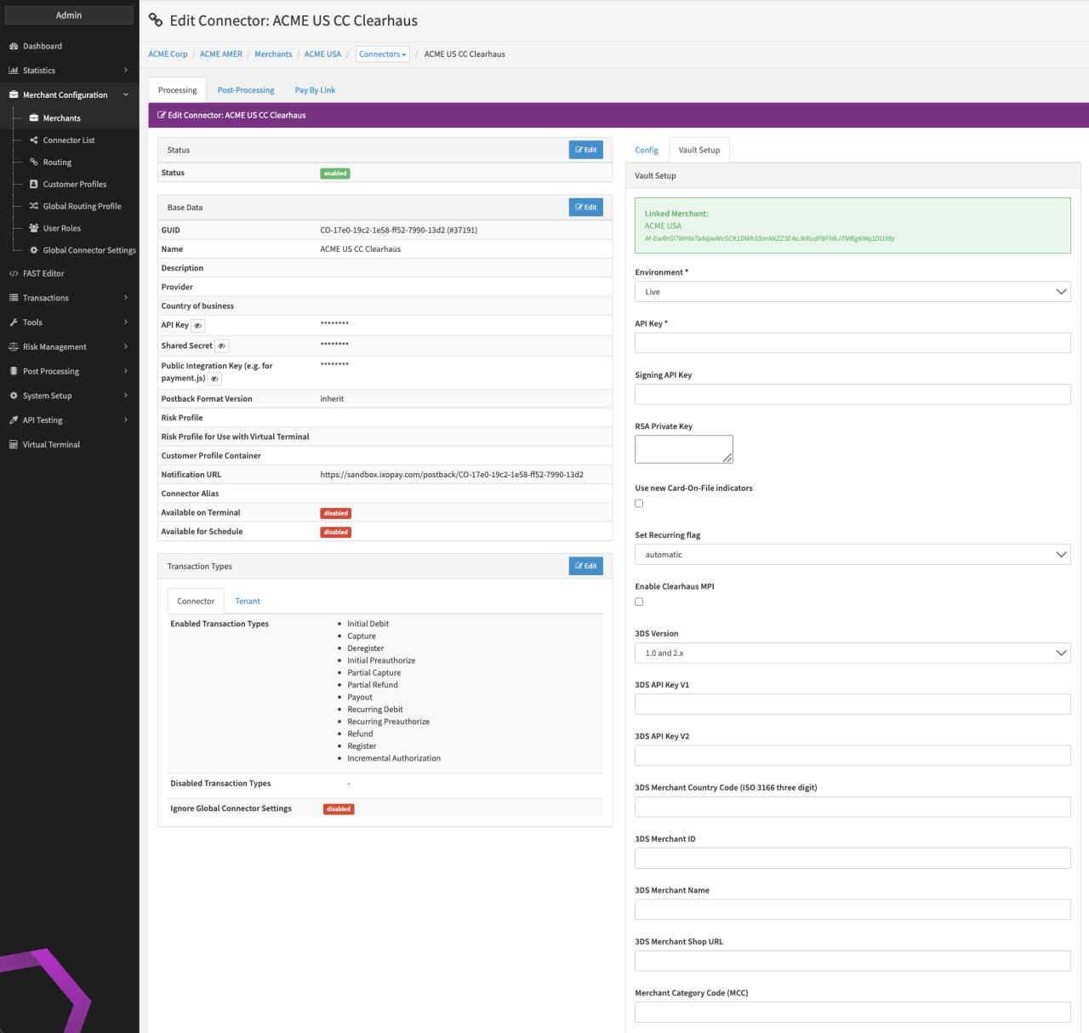
Task: Check the Enable Clearhaus MPI box
Action: [639, 602]
